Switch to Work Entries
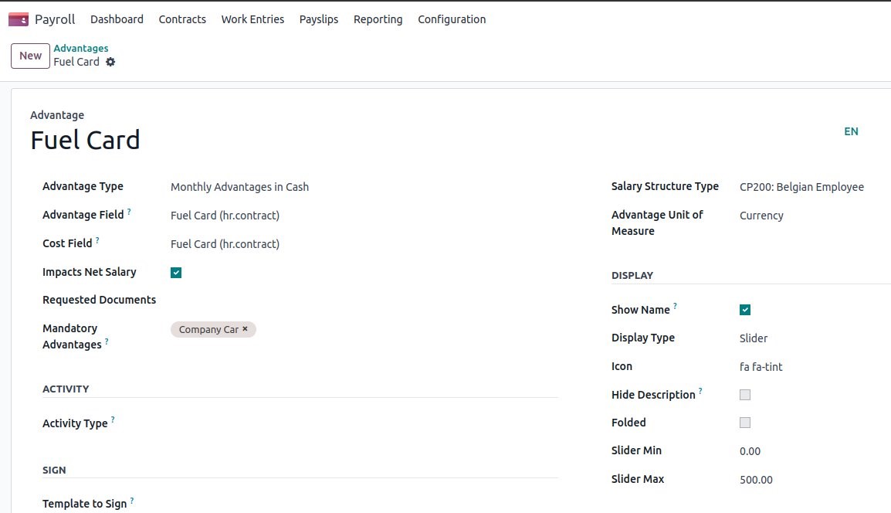Screen dimensions: 891x513 coord(252,19)
